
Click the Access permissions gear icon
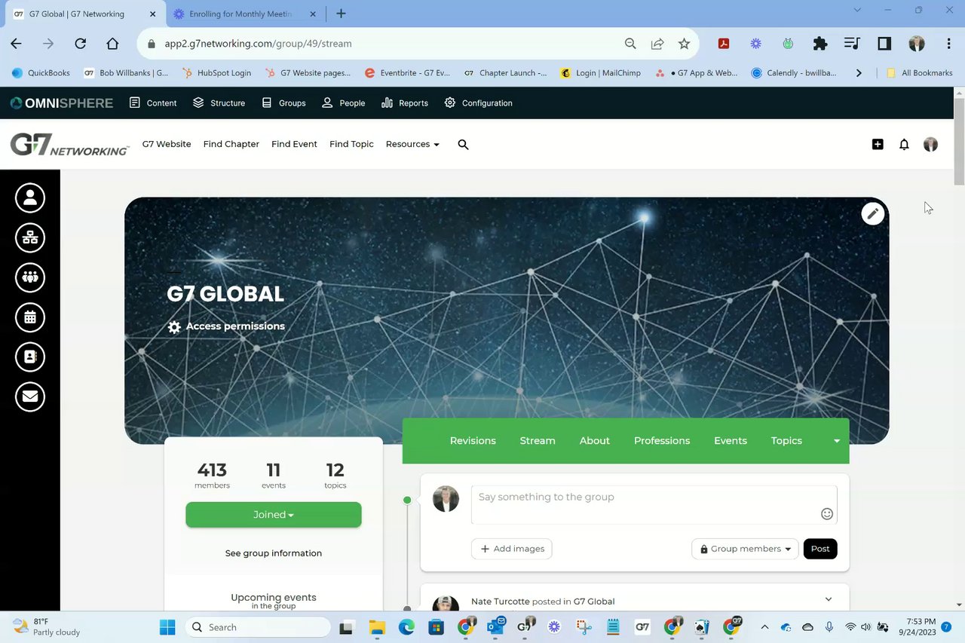coord(174,327)
